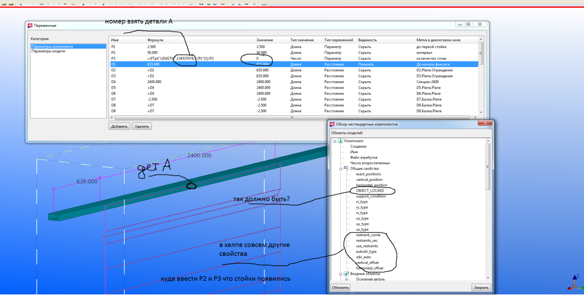The image size is (584, 301).
Task: Click the Общие свойства node icon
Action: pos(346,168)
